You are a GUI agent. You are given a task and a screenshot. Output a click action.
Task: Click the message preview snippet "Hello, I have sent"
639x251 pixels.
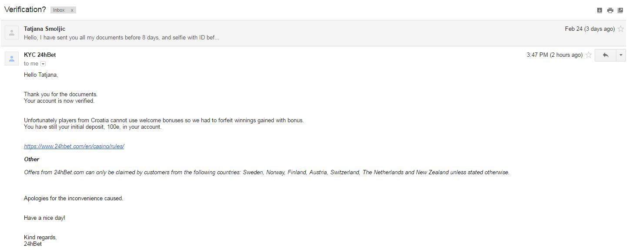point(121,38)
